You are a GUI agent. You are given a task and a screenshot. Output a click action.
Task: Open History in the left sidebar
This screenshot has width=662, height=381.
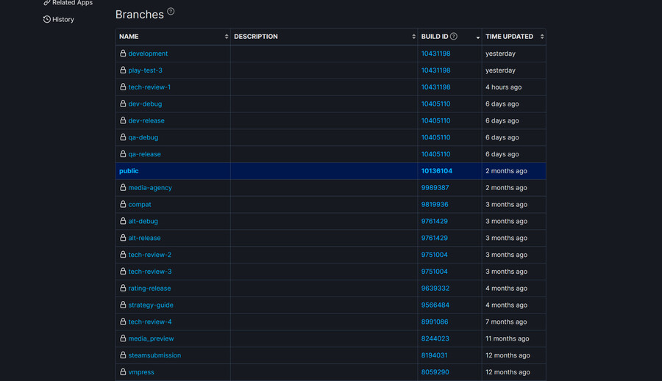click(x=63, y=20)
